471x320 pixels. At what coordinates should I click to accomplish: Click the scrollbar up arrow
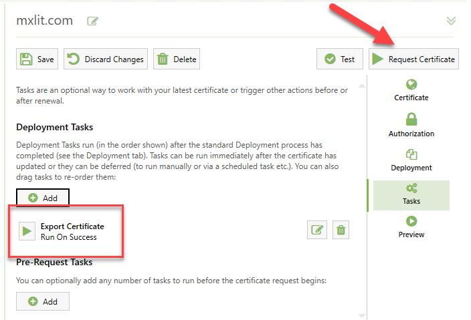[362, 86]
